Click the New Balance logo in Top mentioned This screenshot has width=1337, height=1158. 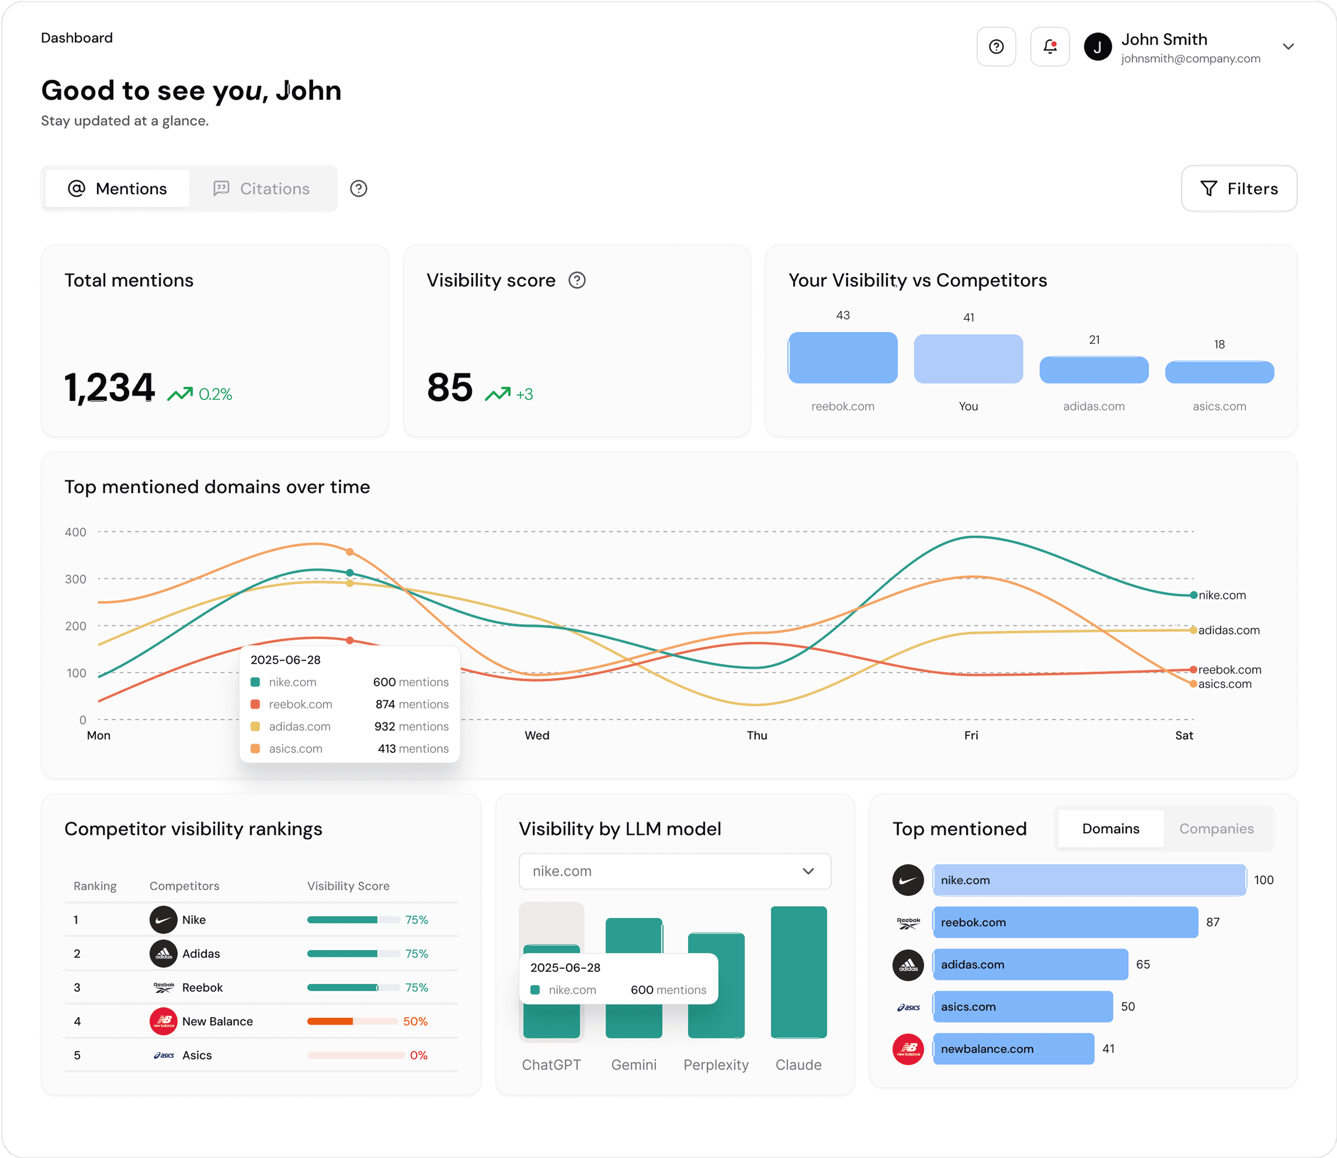[908, 1049]
